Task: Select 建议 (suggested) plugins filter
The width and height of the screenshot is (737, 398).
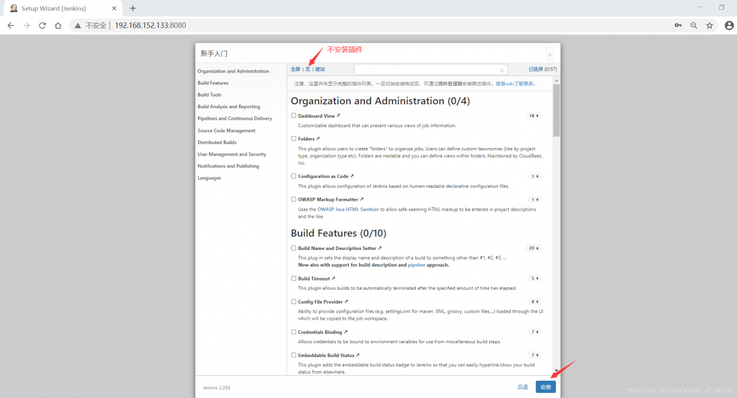Action: 320,69
